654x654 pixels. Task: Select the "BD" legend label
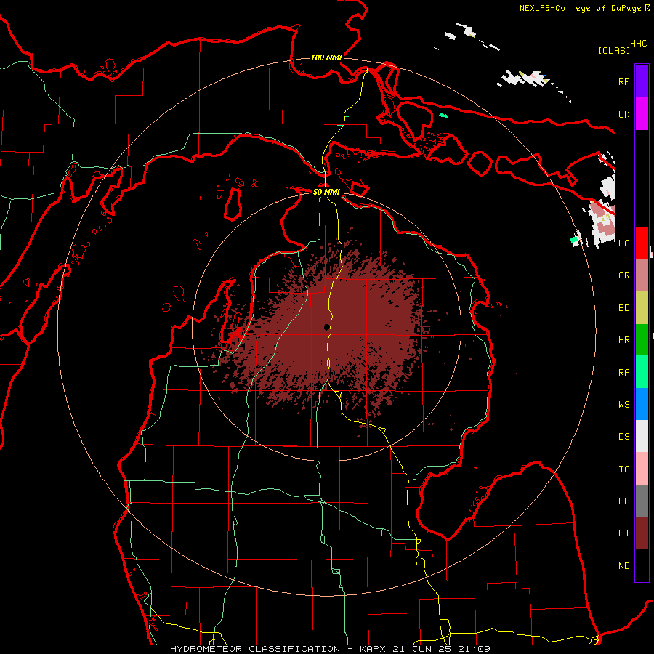[x=623, y=308]
